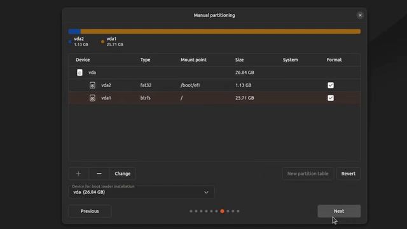This screenshot has width=407, height=229.
Task: Click the /boot/efi mount point cell
Action: (x=190, y=85)
